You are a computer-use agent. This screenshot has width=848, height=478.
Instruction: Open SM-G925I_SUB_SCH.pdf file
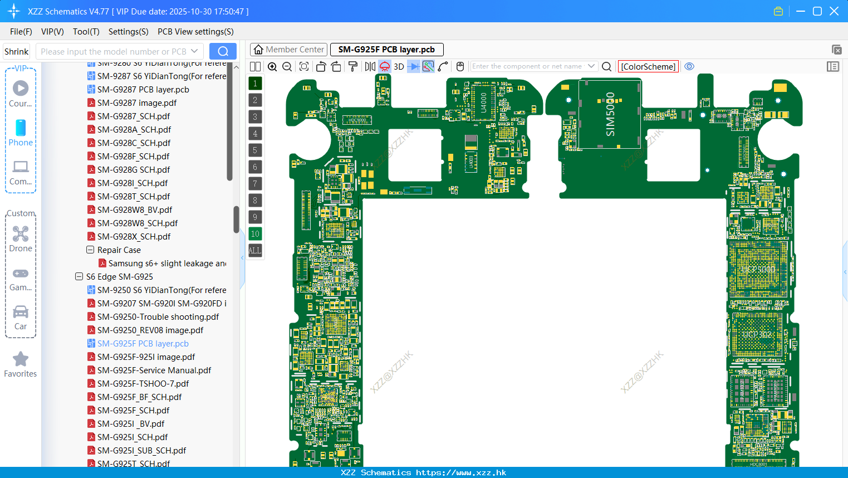(x=141, y=451)
